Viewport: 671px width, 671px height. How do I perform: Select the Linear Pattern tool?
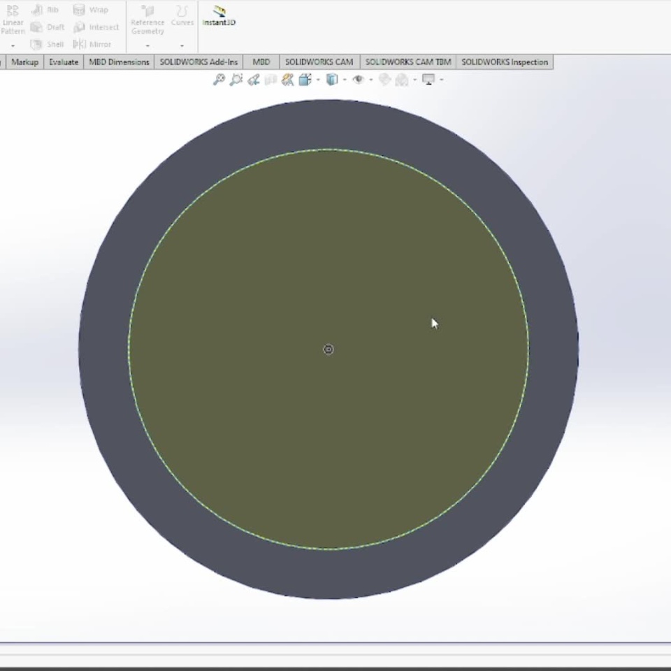coord(13,20)
